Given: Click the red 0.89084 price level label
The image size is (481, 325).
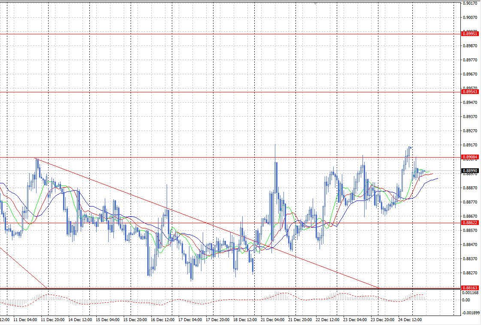Looking at the screenshot, I should tap(470, 157).
